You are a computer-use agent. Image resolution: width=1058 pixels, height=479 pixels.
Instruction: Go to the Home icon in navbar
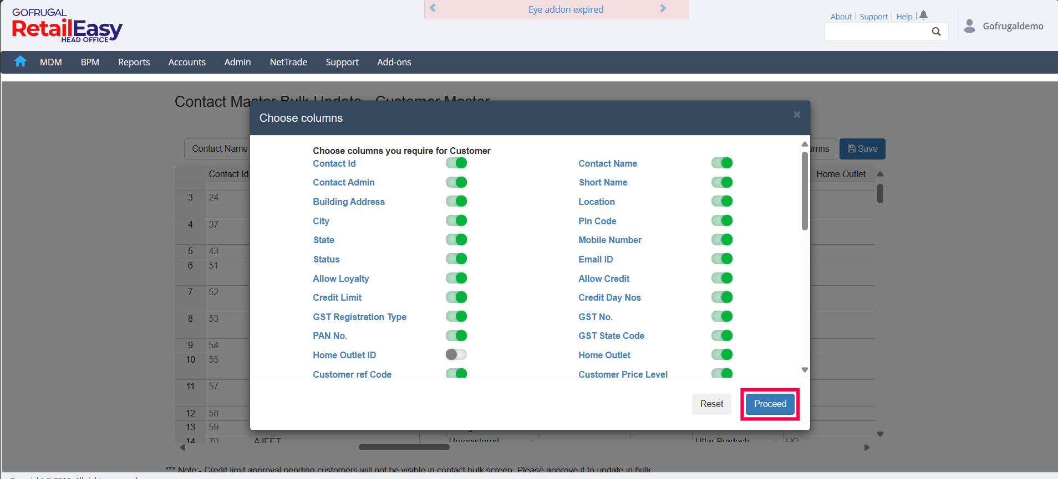[21, 61]
